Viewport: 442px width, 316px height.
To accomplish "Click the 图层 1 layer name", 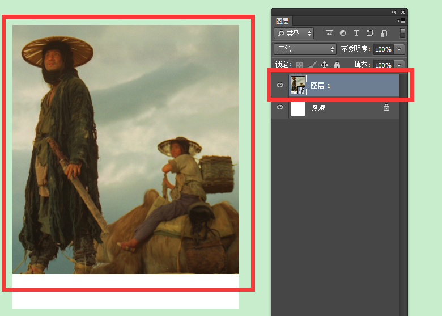I will tap(321, 86).
